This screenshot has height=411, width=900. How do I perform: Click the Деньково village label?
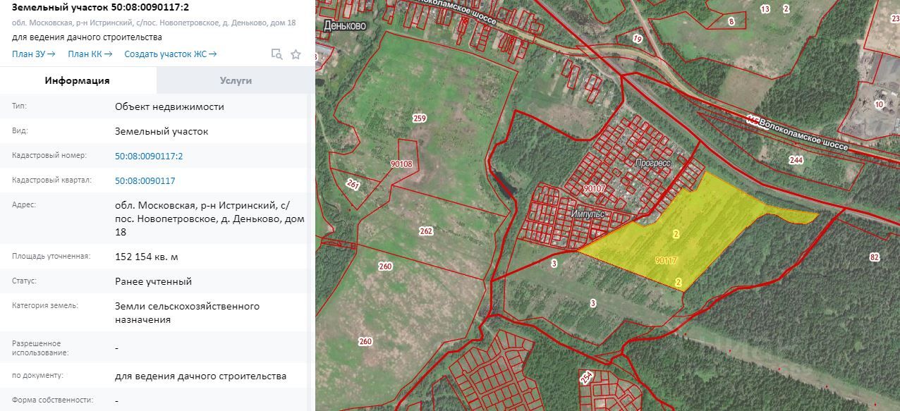(x=347, y=25)
